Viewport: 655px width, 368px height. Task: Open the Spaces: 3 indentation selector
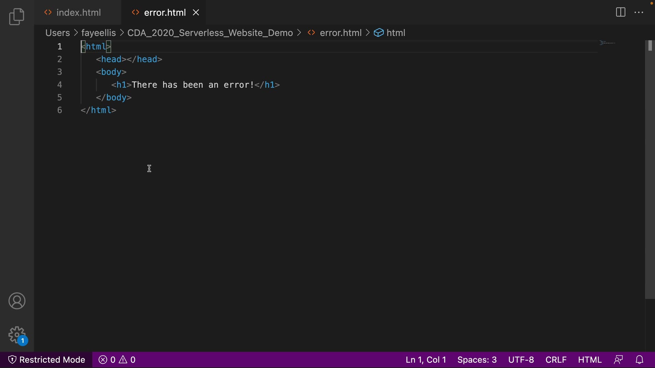[x=477, y=360]
